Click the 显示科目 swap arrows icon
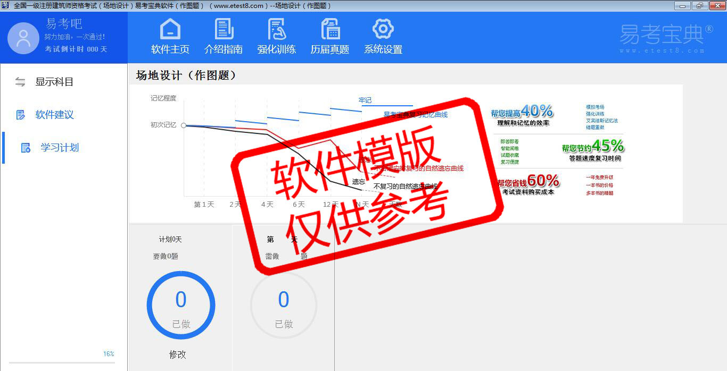 [x=20, y=82]
